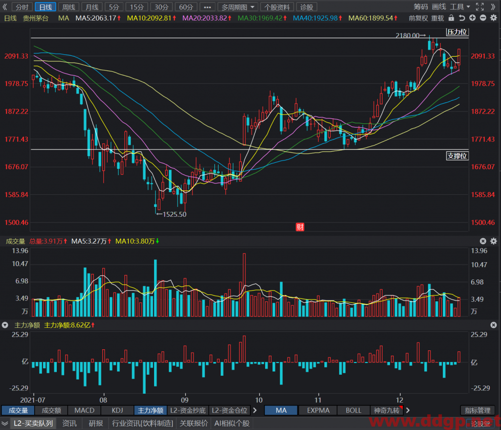The image size is (501, 430).
Task: Switch to 成交量 indicator tab
Action: click(x=18, y=410)
